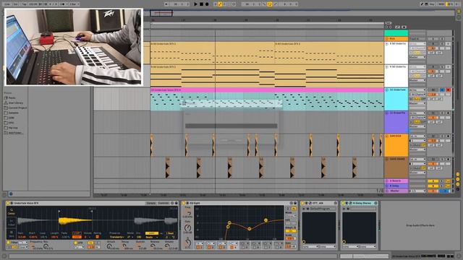Select Classic mode in Simpler
This screenshot has width=463, height=260.
tap(12, 212)
